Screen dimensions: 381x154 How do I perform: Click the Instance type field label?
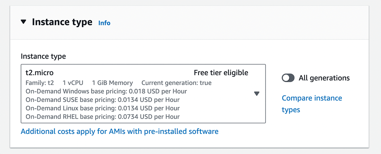coord(43,56)
